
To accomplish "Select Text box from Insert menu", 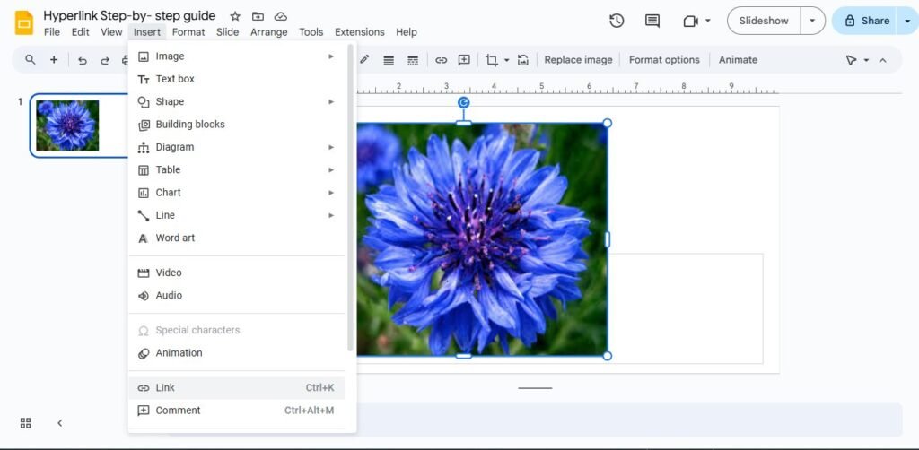I will click(x=236, y=79).
